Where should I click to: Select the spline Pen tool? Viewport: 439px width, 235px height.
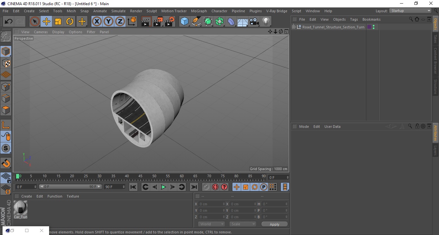point(196,22)
